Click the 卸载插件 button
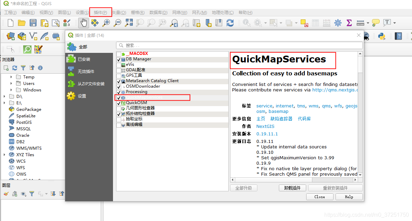The width and height of the screenshot is (412, 221). [x=293, y=188]
